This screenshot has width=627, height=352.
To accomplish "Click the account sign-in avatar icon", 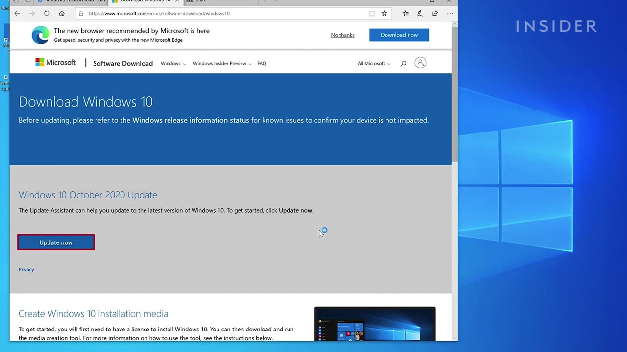I will [420, 63].
